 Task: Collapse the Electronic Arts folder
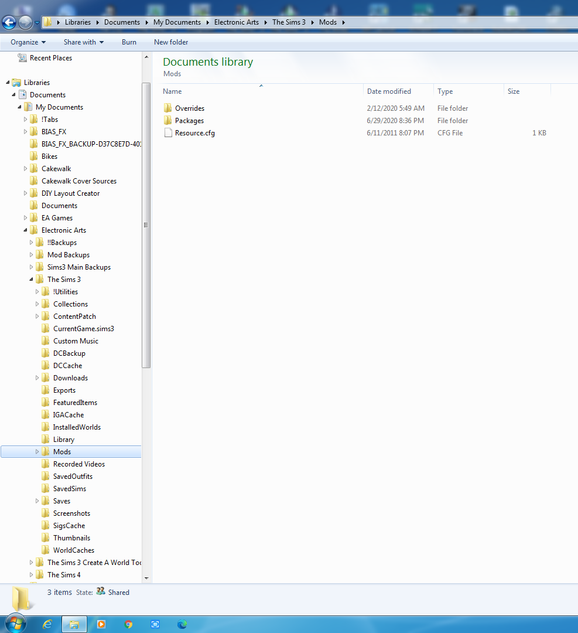tap(25, 230)
